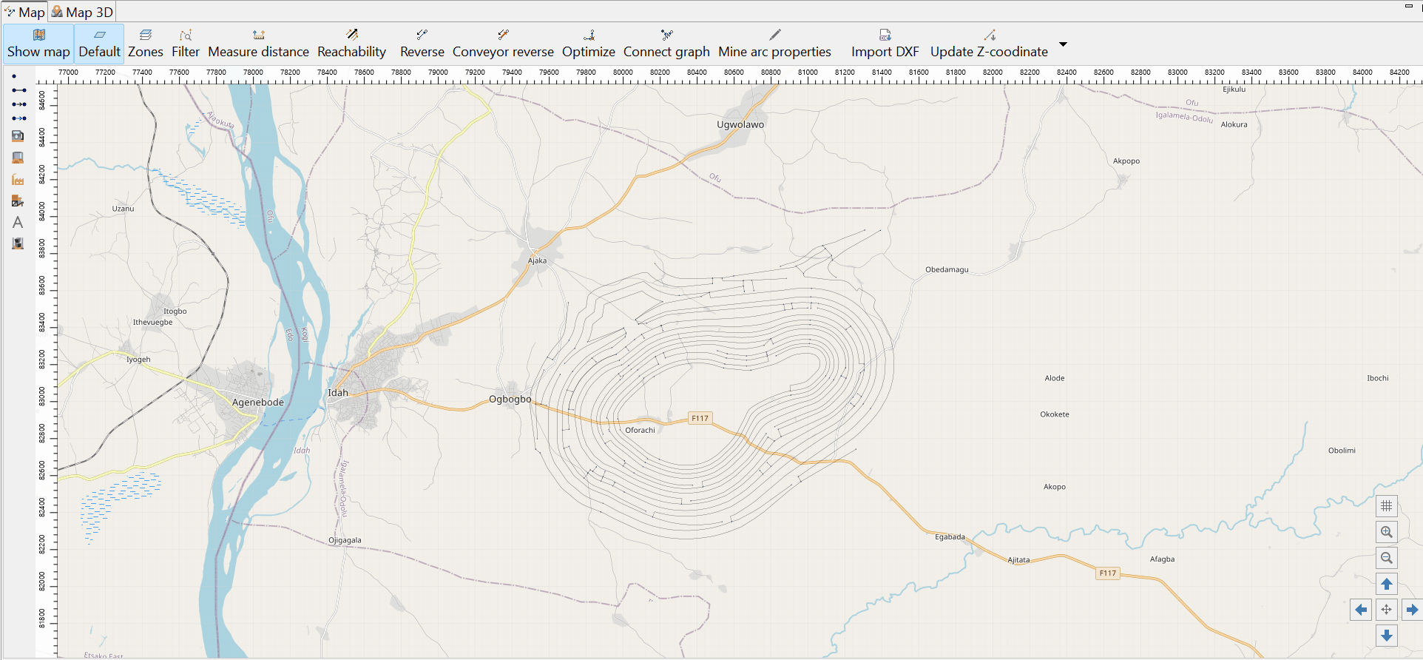
Task: Click the zoom out magnifier button
Action: [x=1386, y=558]
